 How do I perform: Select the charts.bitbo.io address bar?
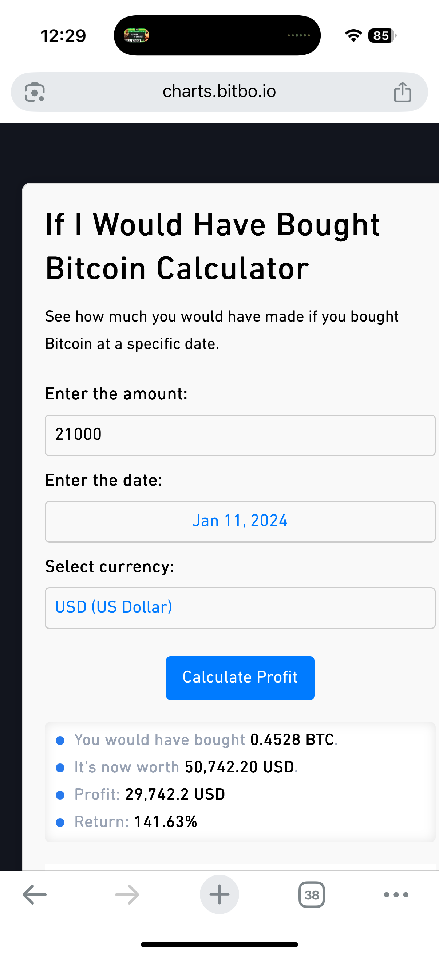pos(219,91)
